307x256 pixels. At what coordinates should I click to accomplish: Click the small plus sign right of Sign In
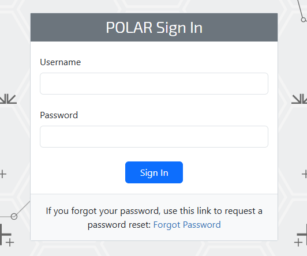(305, 174)
